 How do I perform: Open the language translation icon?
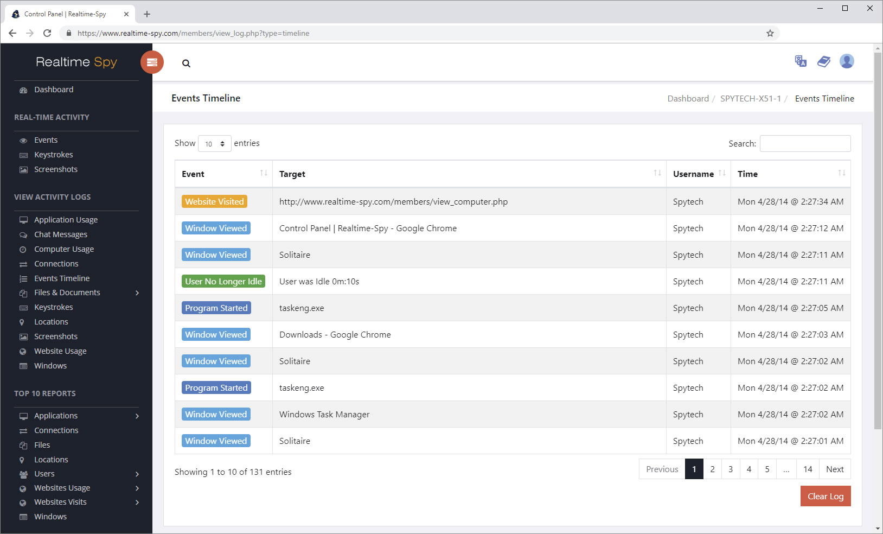(x=801, y=61)
